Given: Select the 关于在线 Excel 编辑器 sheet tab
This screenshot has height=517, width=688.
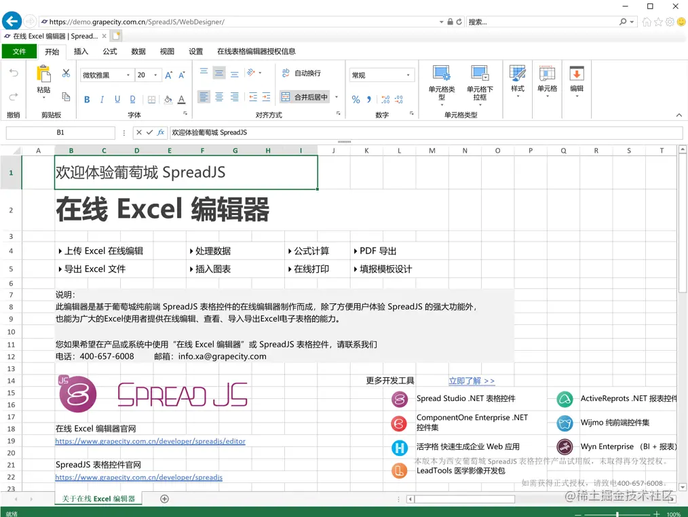Looking at the screenshot, I should (x=98, y=499).
